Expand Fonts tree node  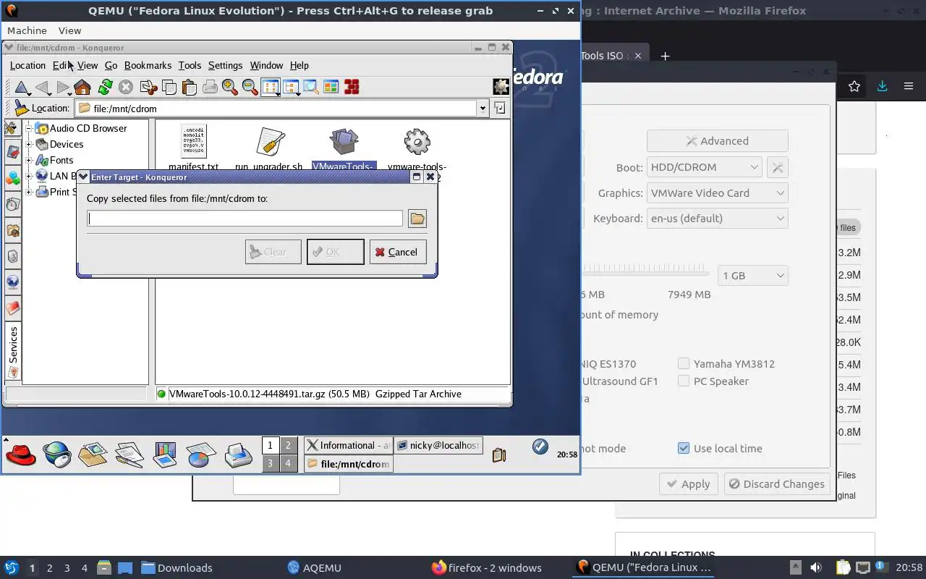tap(30, 160)
